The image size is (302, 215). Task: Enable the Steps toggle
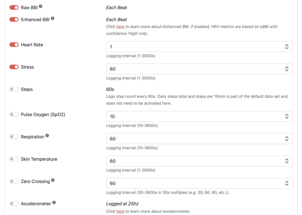point(14,89)
